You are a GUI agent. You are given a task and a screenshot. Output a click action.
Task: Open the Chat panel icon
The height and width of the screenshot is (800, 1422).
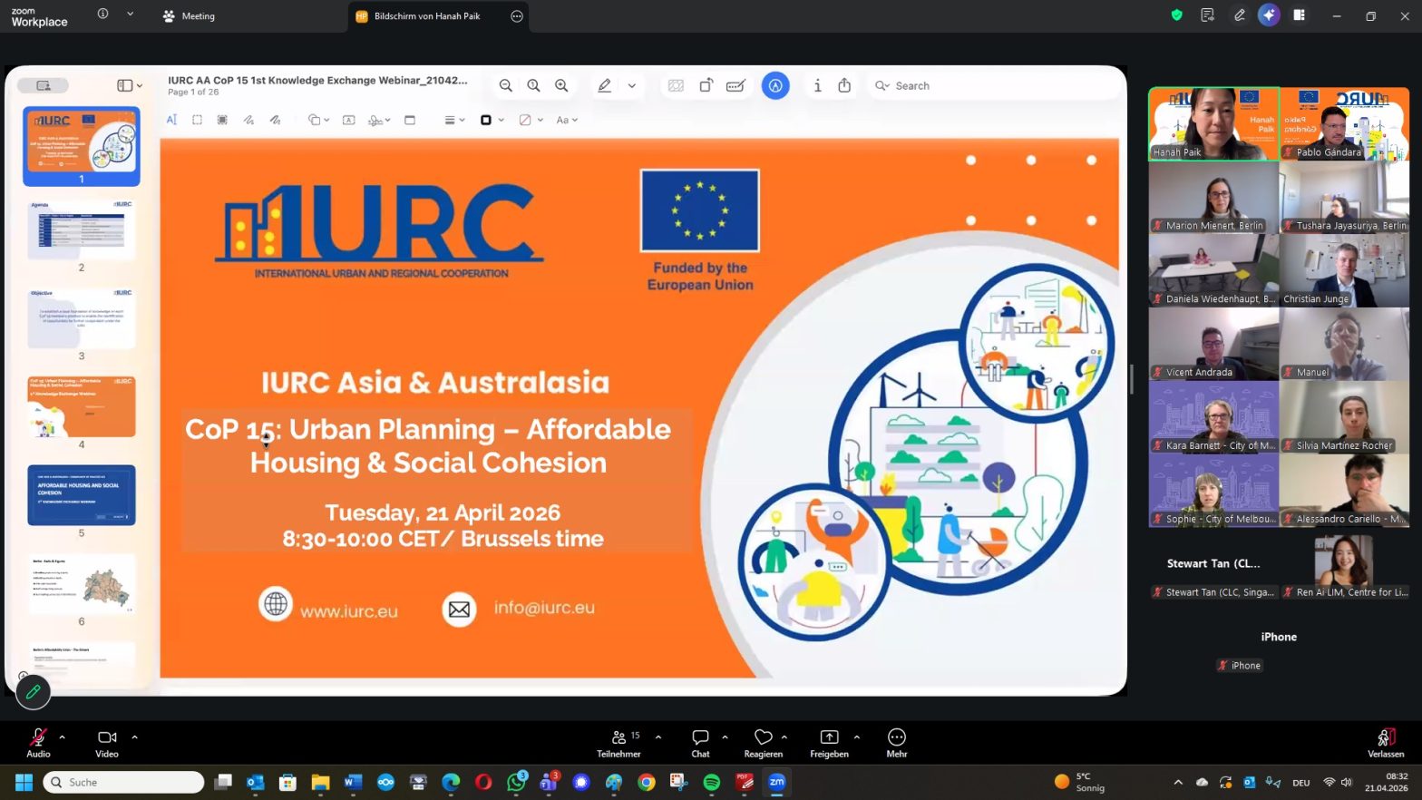[x=700, y=737]
